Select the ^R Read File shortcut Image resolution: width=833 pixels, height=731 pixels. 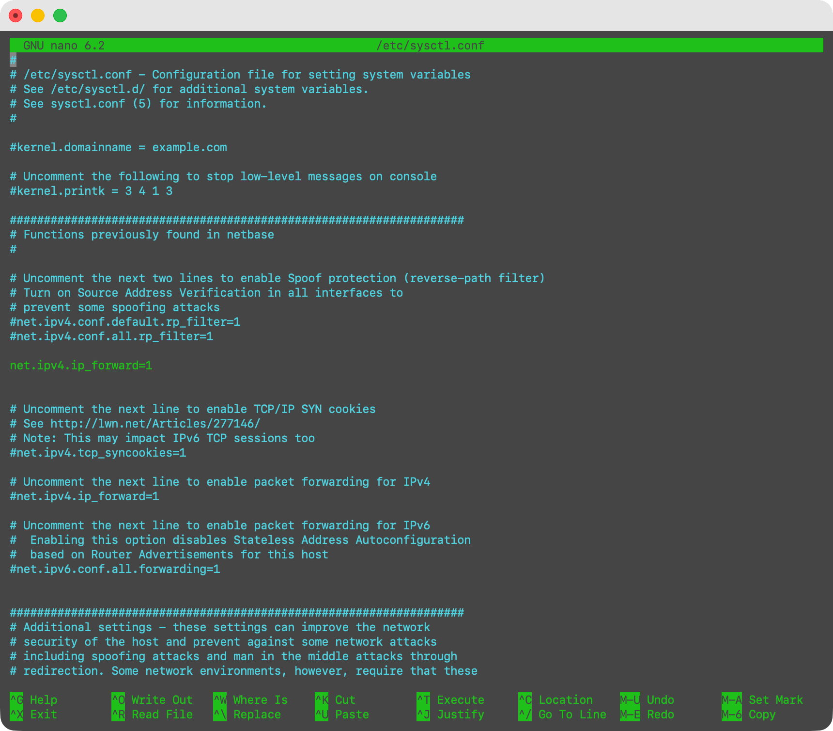pyautogui.click(x=152, y=714)
